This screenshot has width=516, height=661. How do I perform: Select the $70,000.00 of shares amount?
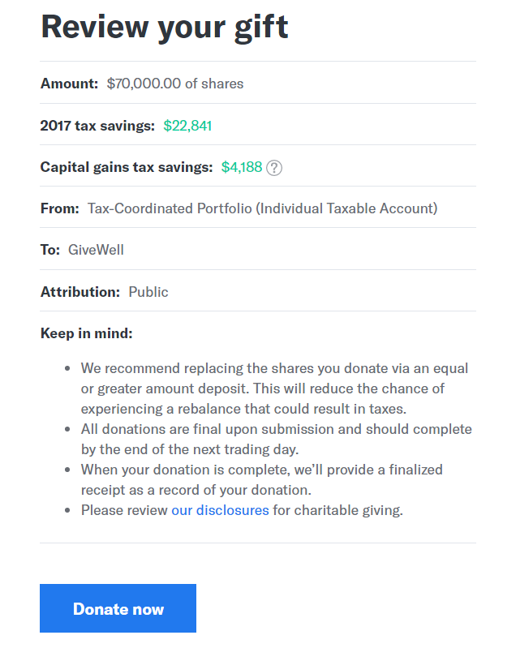coord(175,84)
